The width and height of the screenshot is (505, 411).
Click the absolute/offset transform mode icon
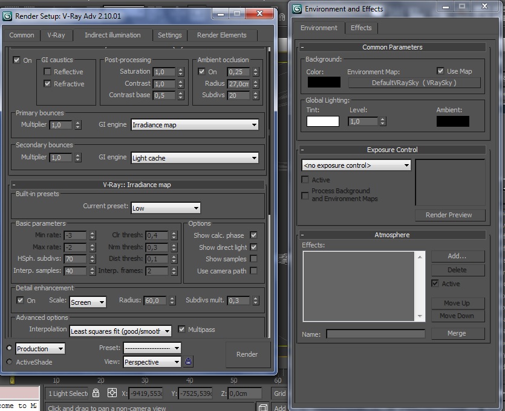click(x=112, y=393)
